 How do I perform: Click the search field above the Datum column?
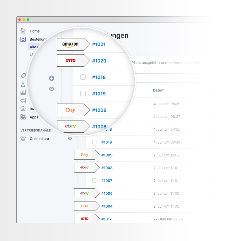[x=172, y=78]
